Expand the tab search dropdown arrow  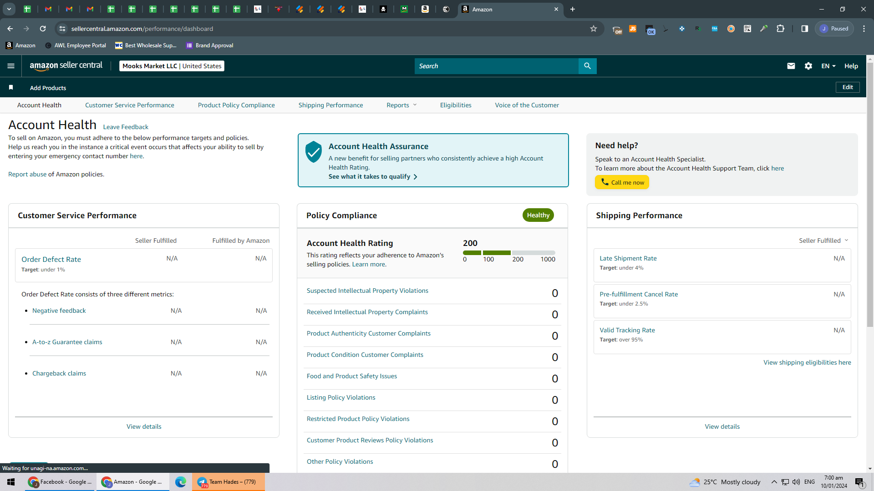pos(9,9)
